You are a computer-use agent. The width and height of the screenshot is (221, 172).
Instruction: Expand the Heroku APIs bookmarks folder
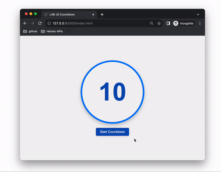click(x=52, y=31)
